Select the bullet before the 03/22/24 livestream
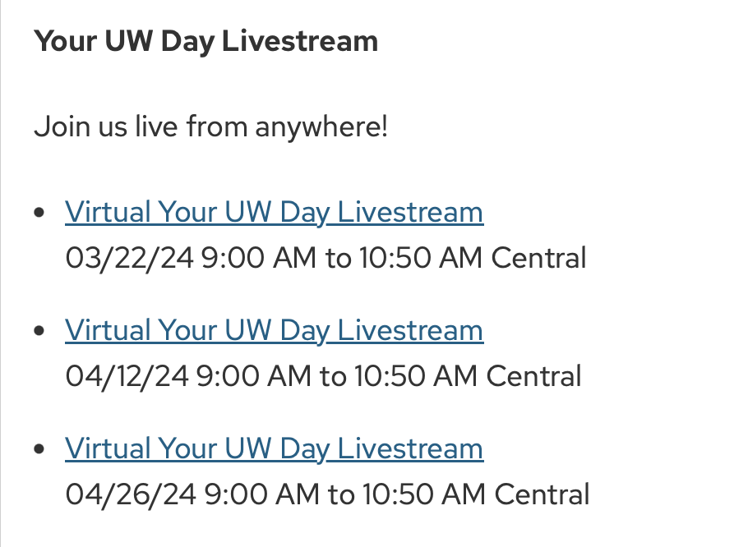 point(39,213)
